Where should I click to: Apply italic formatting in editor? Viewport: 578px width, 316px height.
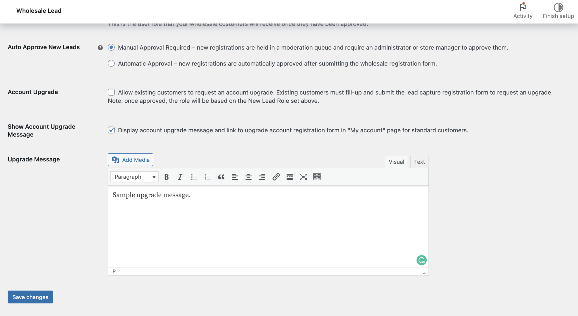(x=180, y=177)
